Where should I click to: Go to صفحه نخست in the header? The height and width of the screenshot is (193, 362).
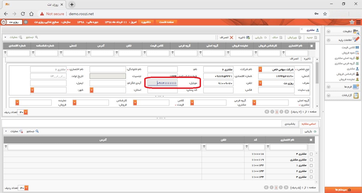click(166, 22)
